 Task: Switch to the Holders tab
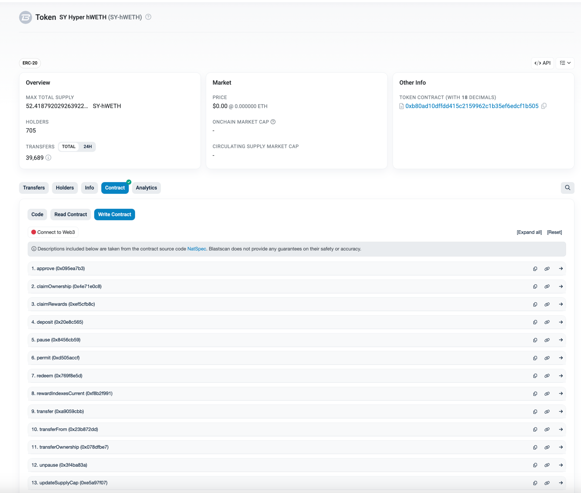pos(65,188)
